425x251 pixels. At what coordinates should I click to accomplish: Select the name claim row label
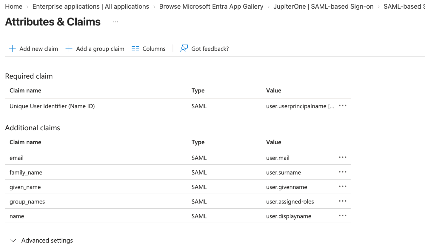(17, 216)
